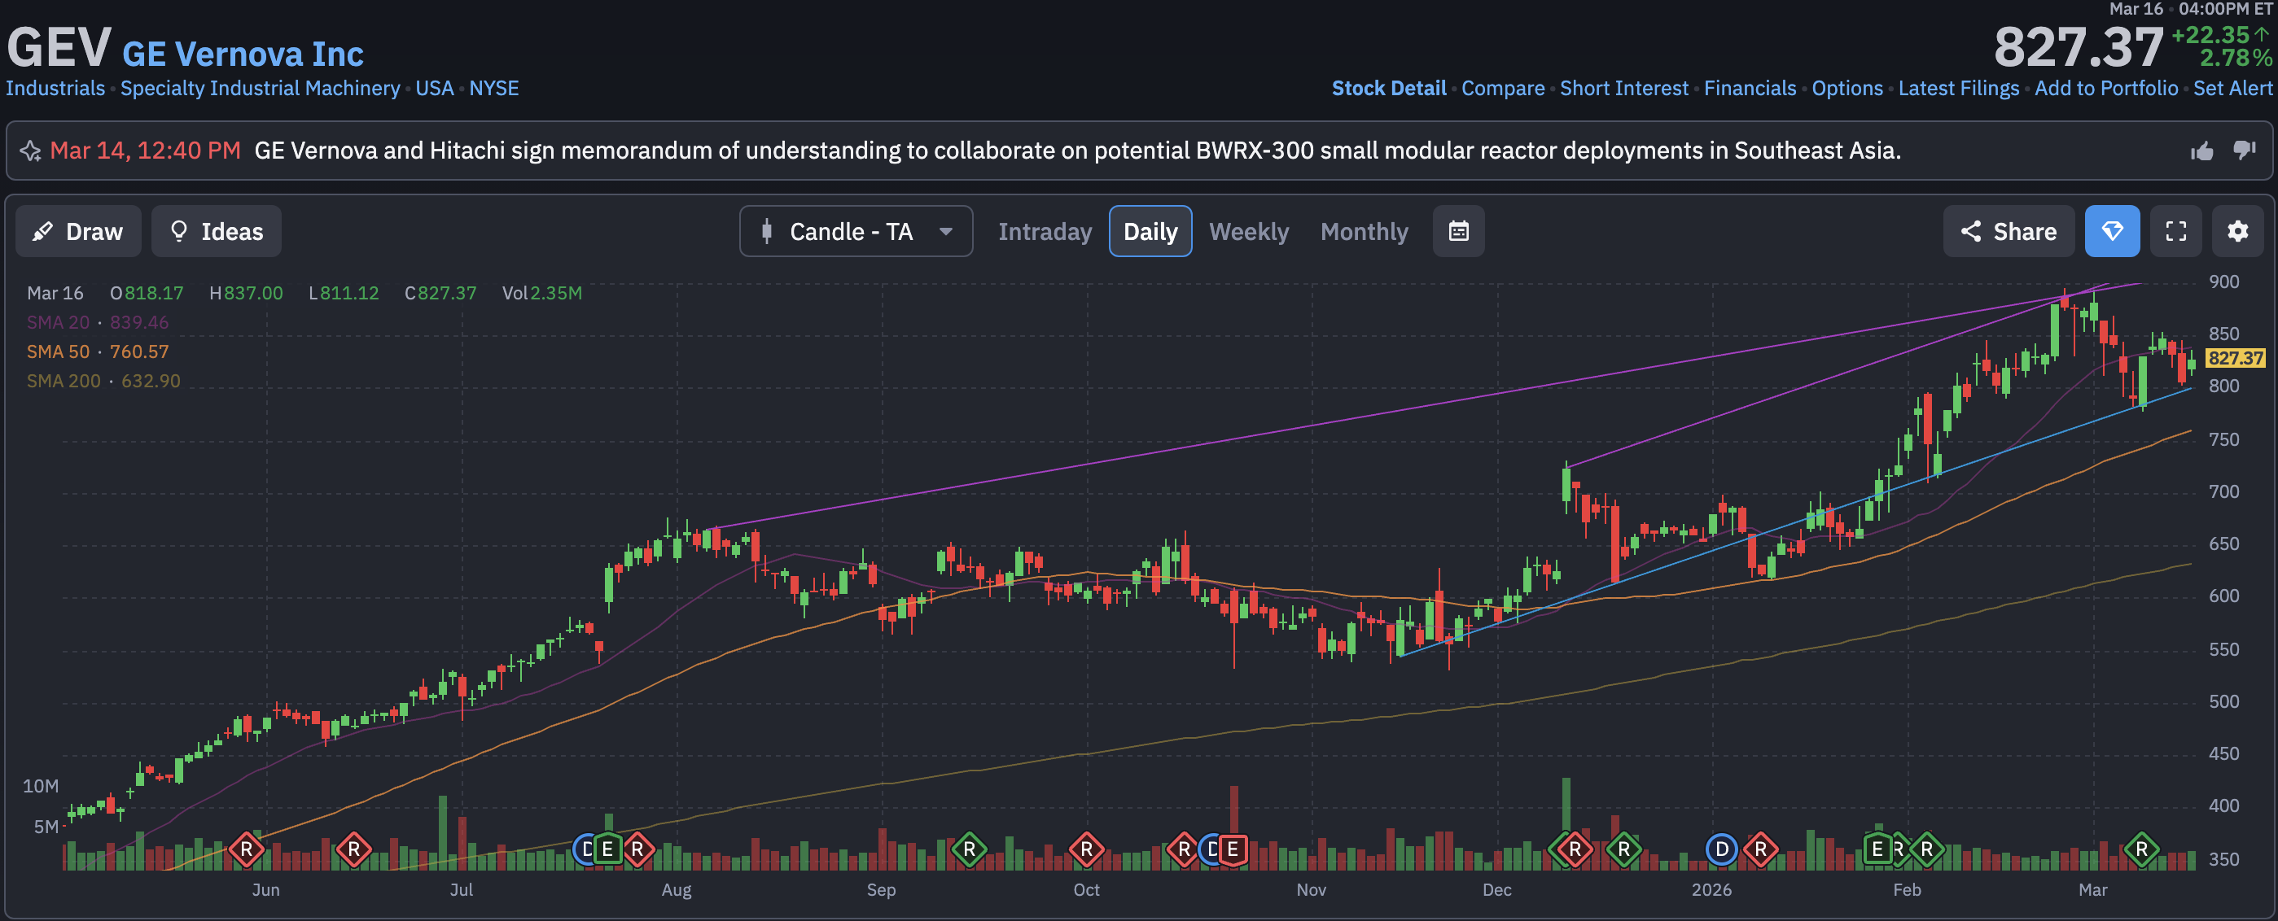Expand the Candle - TA chart type dropdown
Screen dimensions: 2278x921
(x=855, y=232)
